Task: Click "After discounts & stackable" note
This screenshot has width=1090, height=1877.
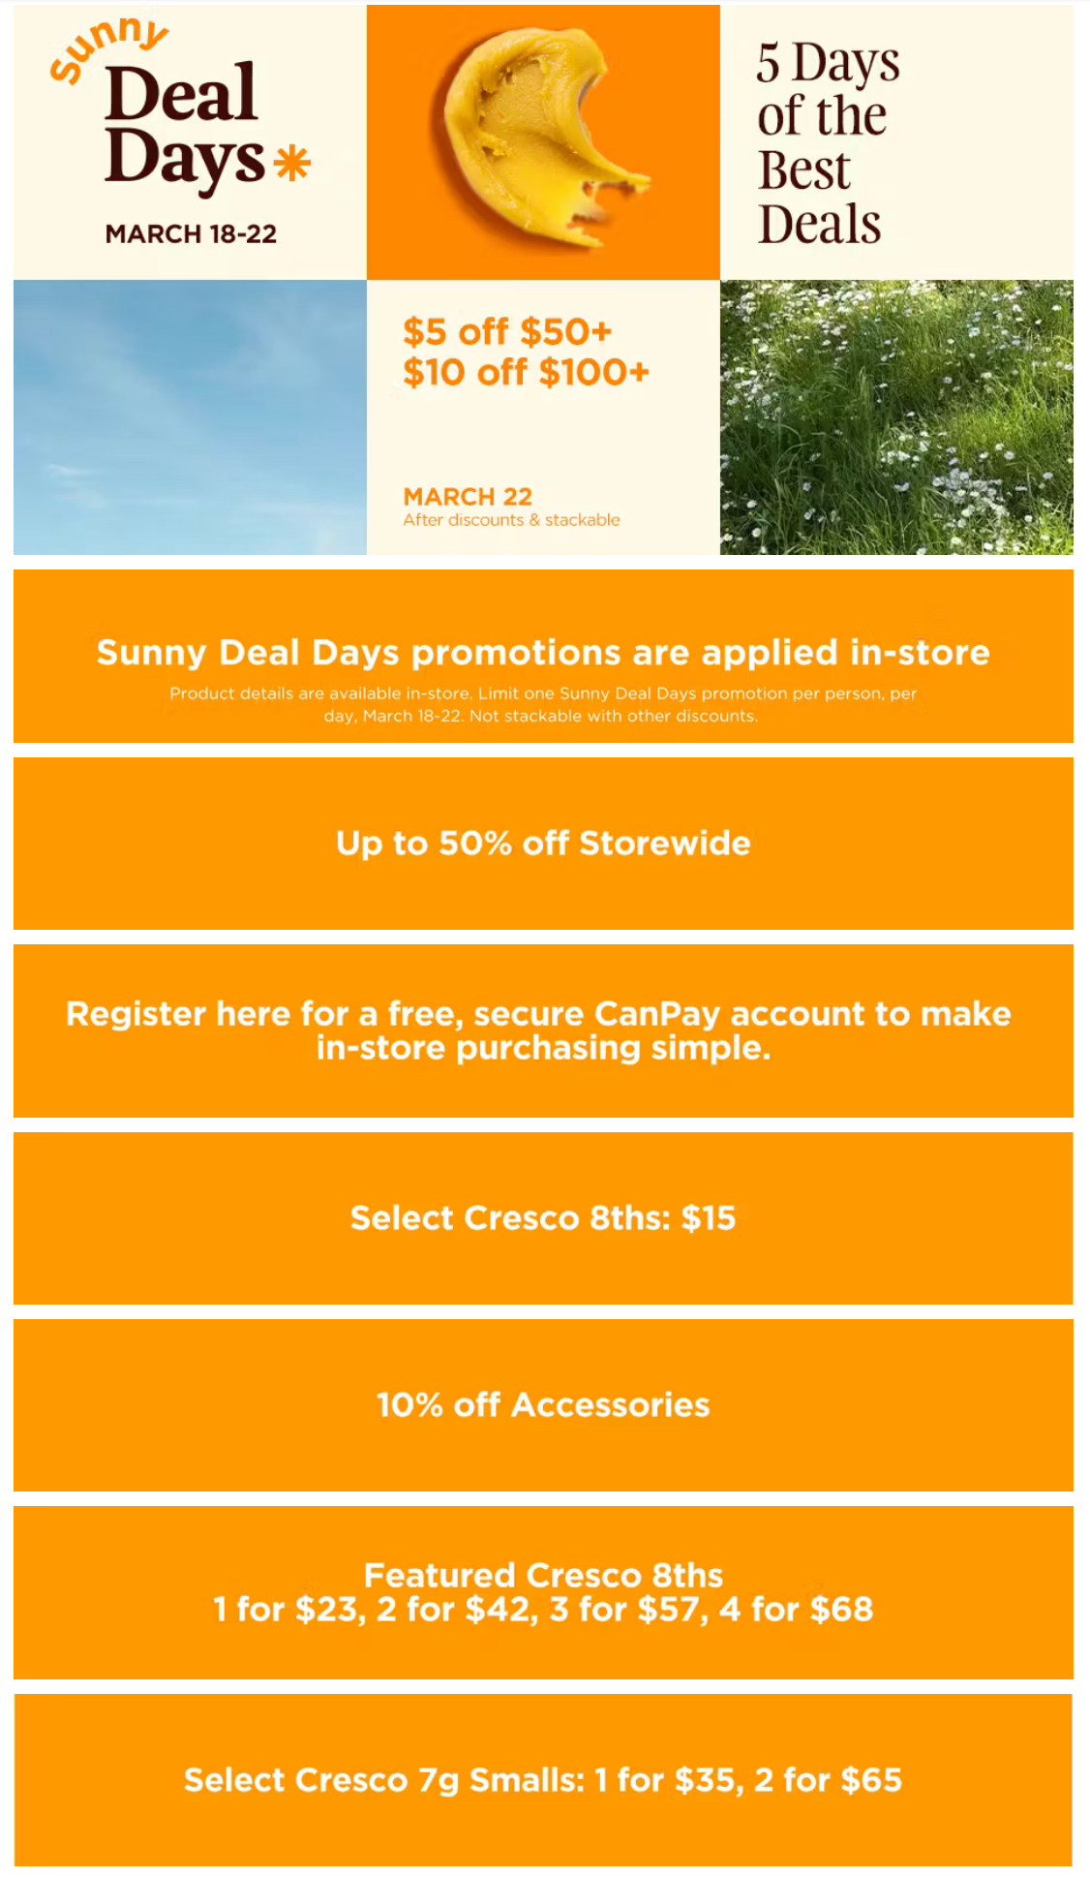Action: 511,520
